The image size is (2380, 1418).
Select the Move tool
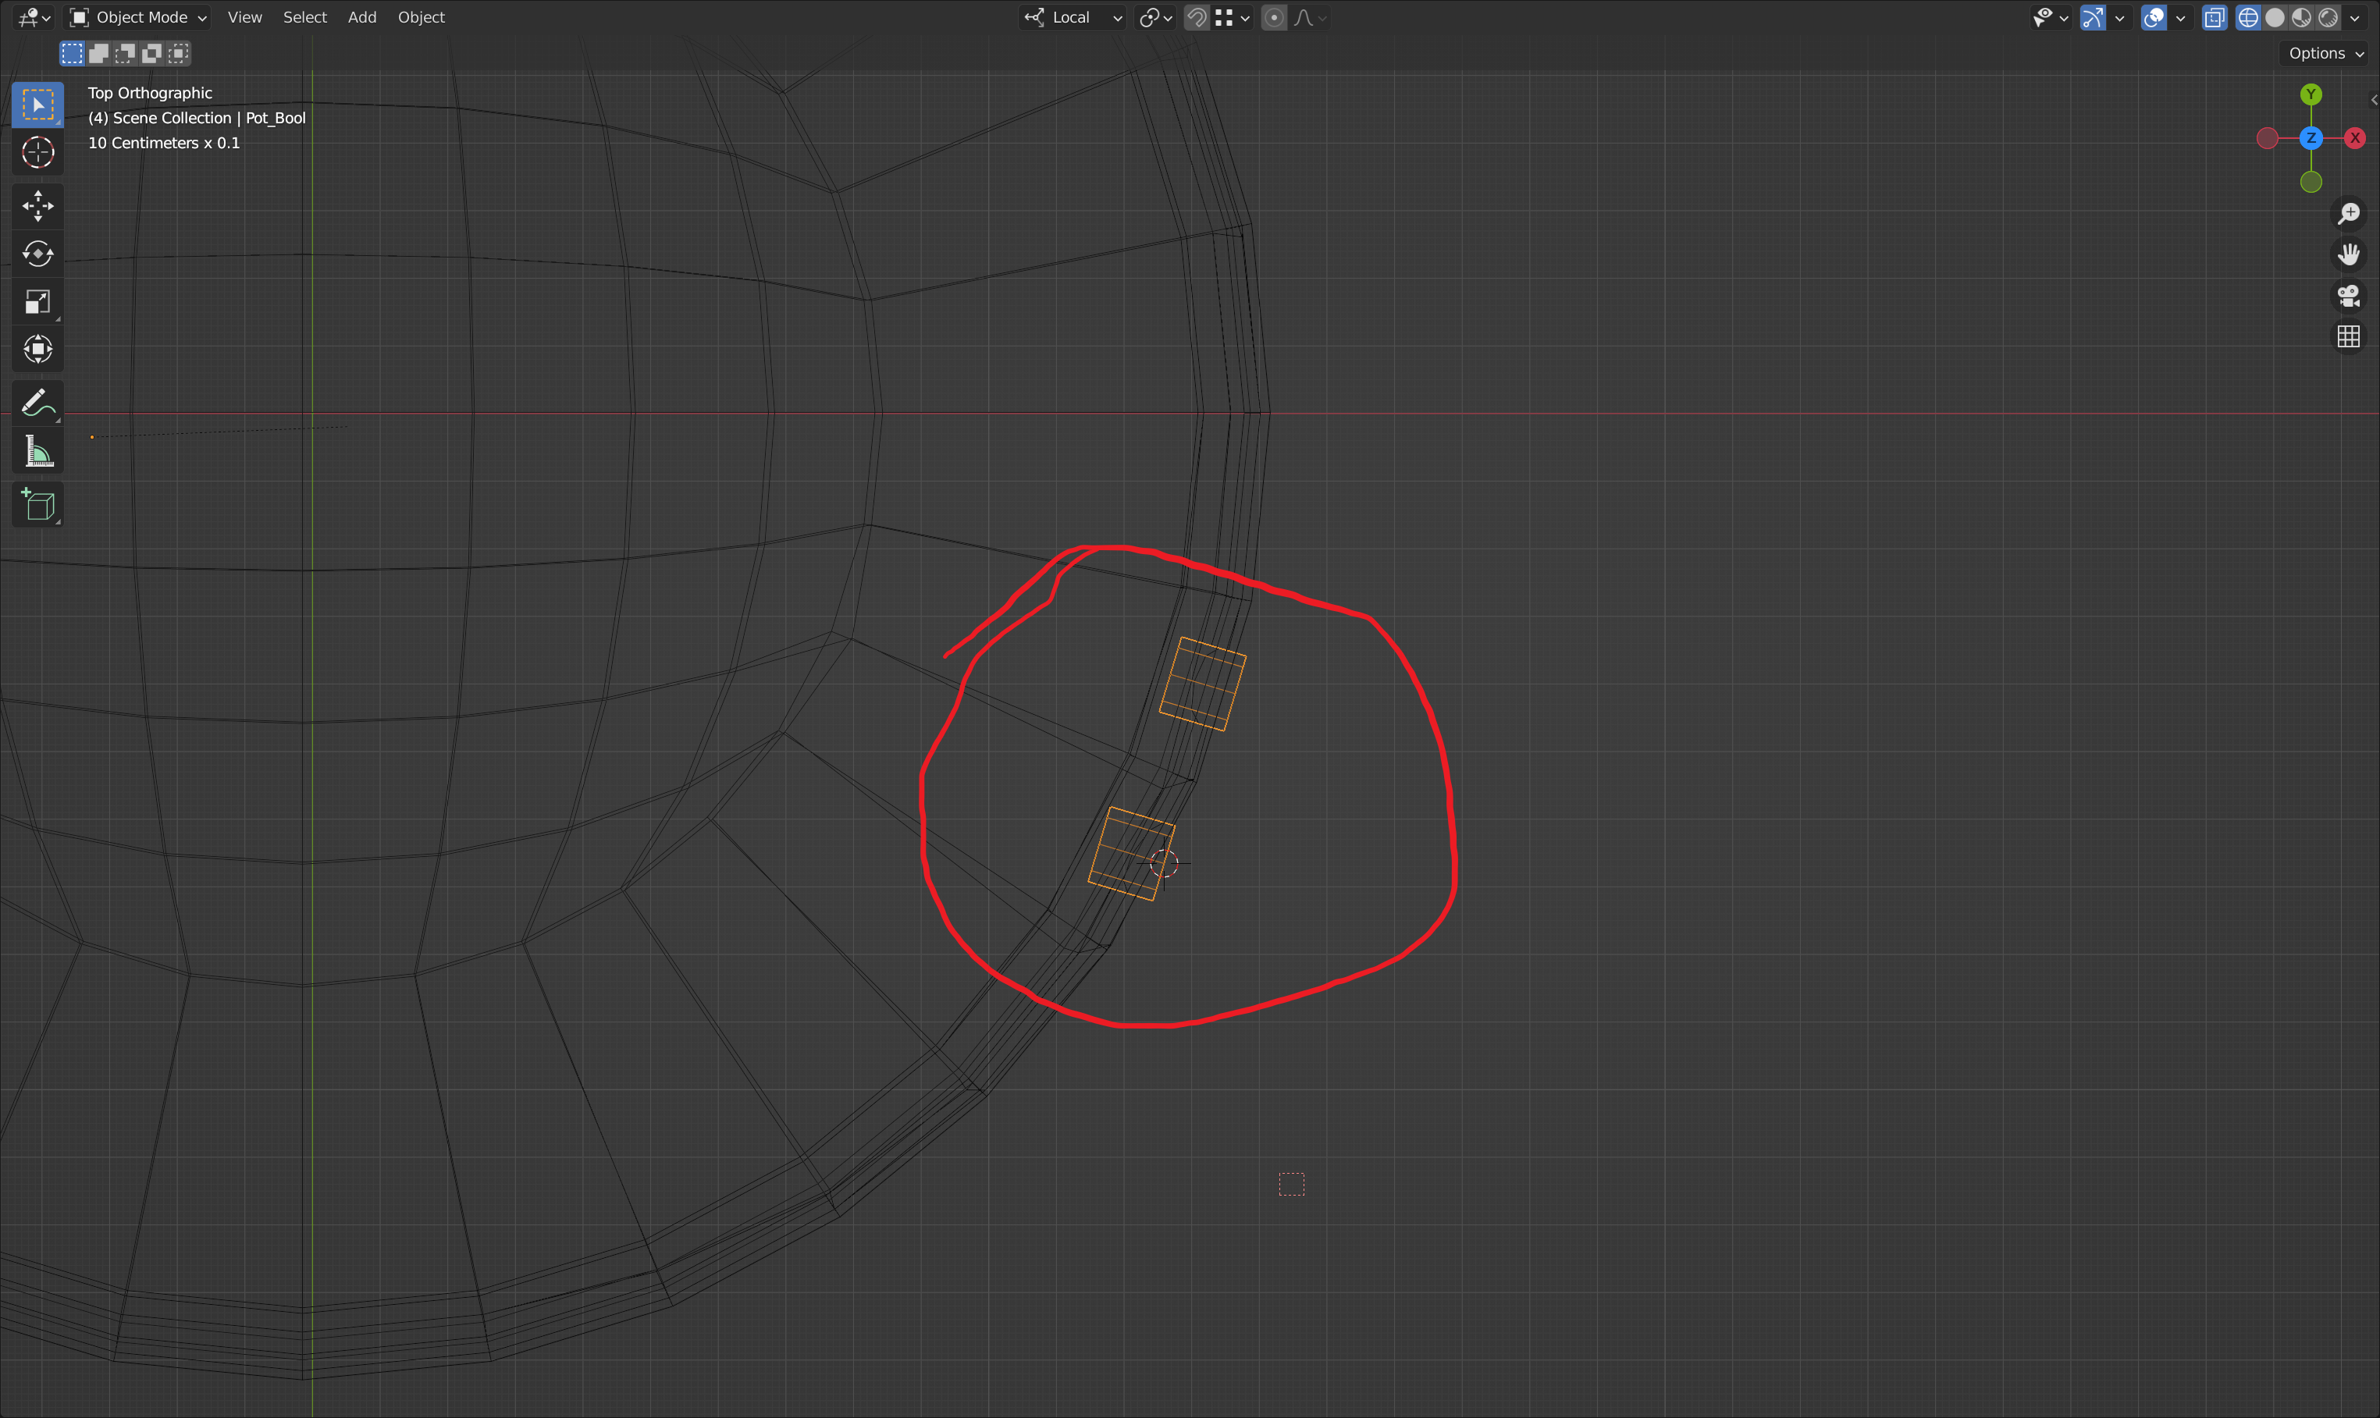(x=38, y=205)
